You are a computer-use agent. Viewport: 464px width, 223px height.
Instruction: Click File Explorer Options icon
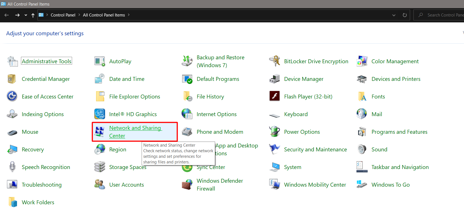tap(100, 97)
